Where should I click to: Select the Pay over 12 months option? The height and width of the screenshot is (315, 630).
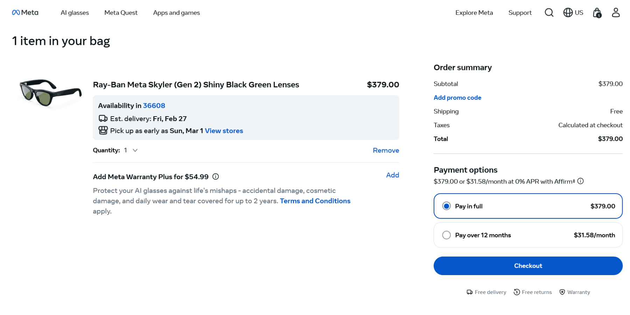click(446, 235)
